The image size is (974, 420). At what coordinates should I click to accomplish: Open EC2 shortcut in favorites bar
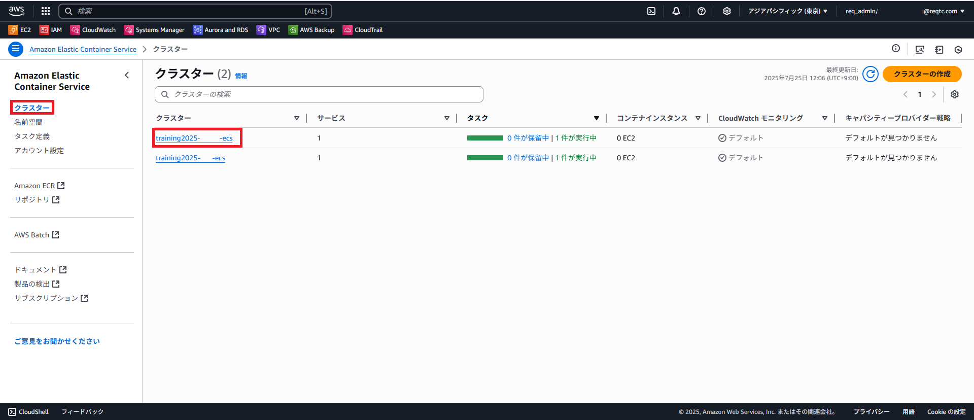[20, 30]
